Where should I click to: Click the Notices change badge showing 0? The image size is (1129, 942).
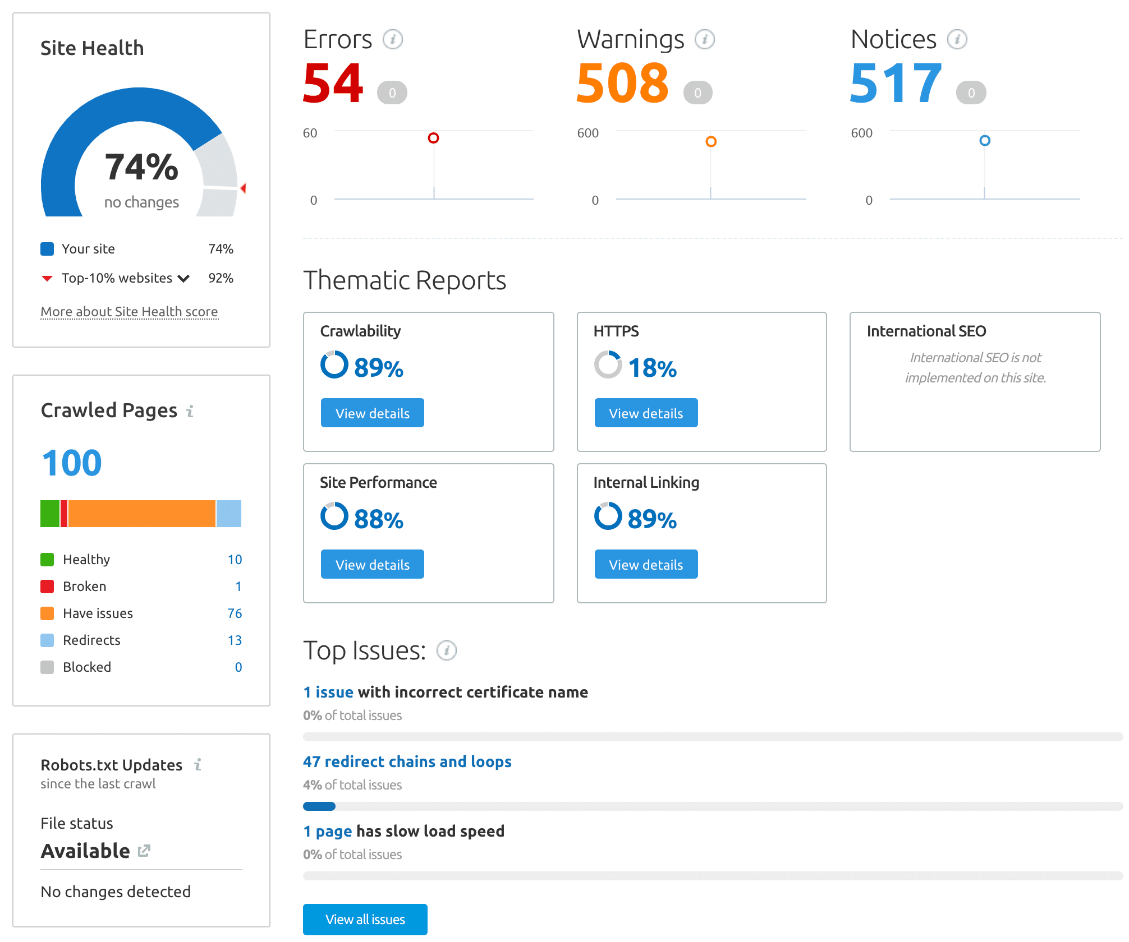pyautogui.click(x=971, y=93)
